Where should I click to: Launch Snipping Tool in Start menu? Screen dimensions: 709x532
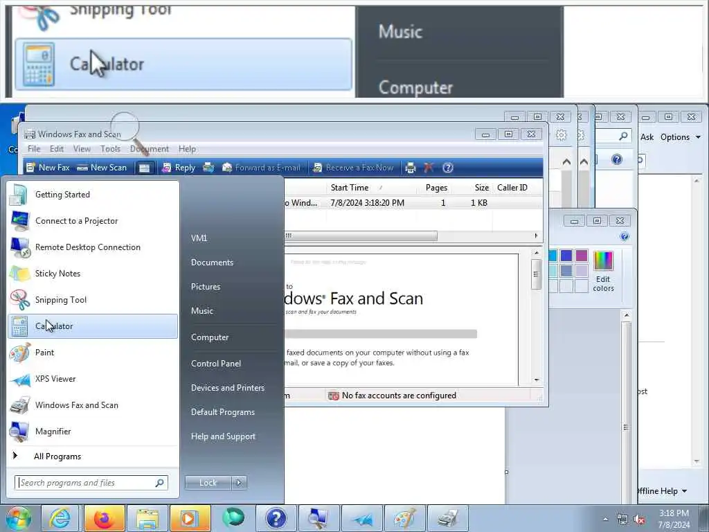[x=93, y=299]
